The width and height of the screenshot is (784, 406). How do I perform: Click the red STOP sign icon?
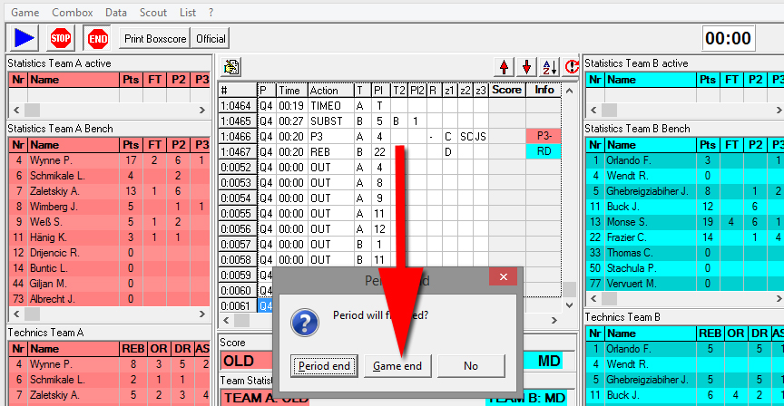[61, 38]
